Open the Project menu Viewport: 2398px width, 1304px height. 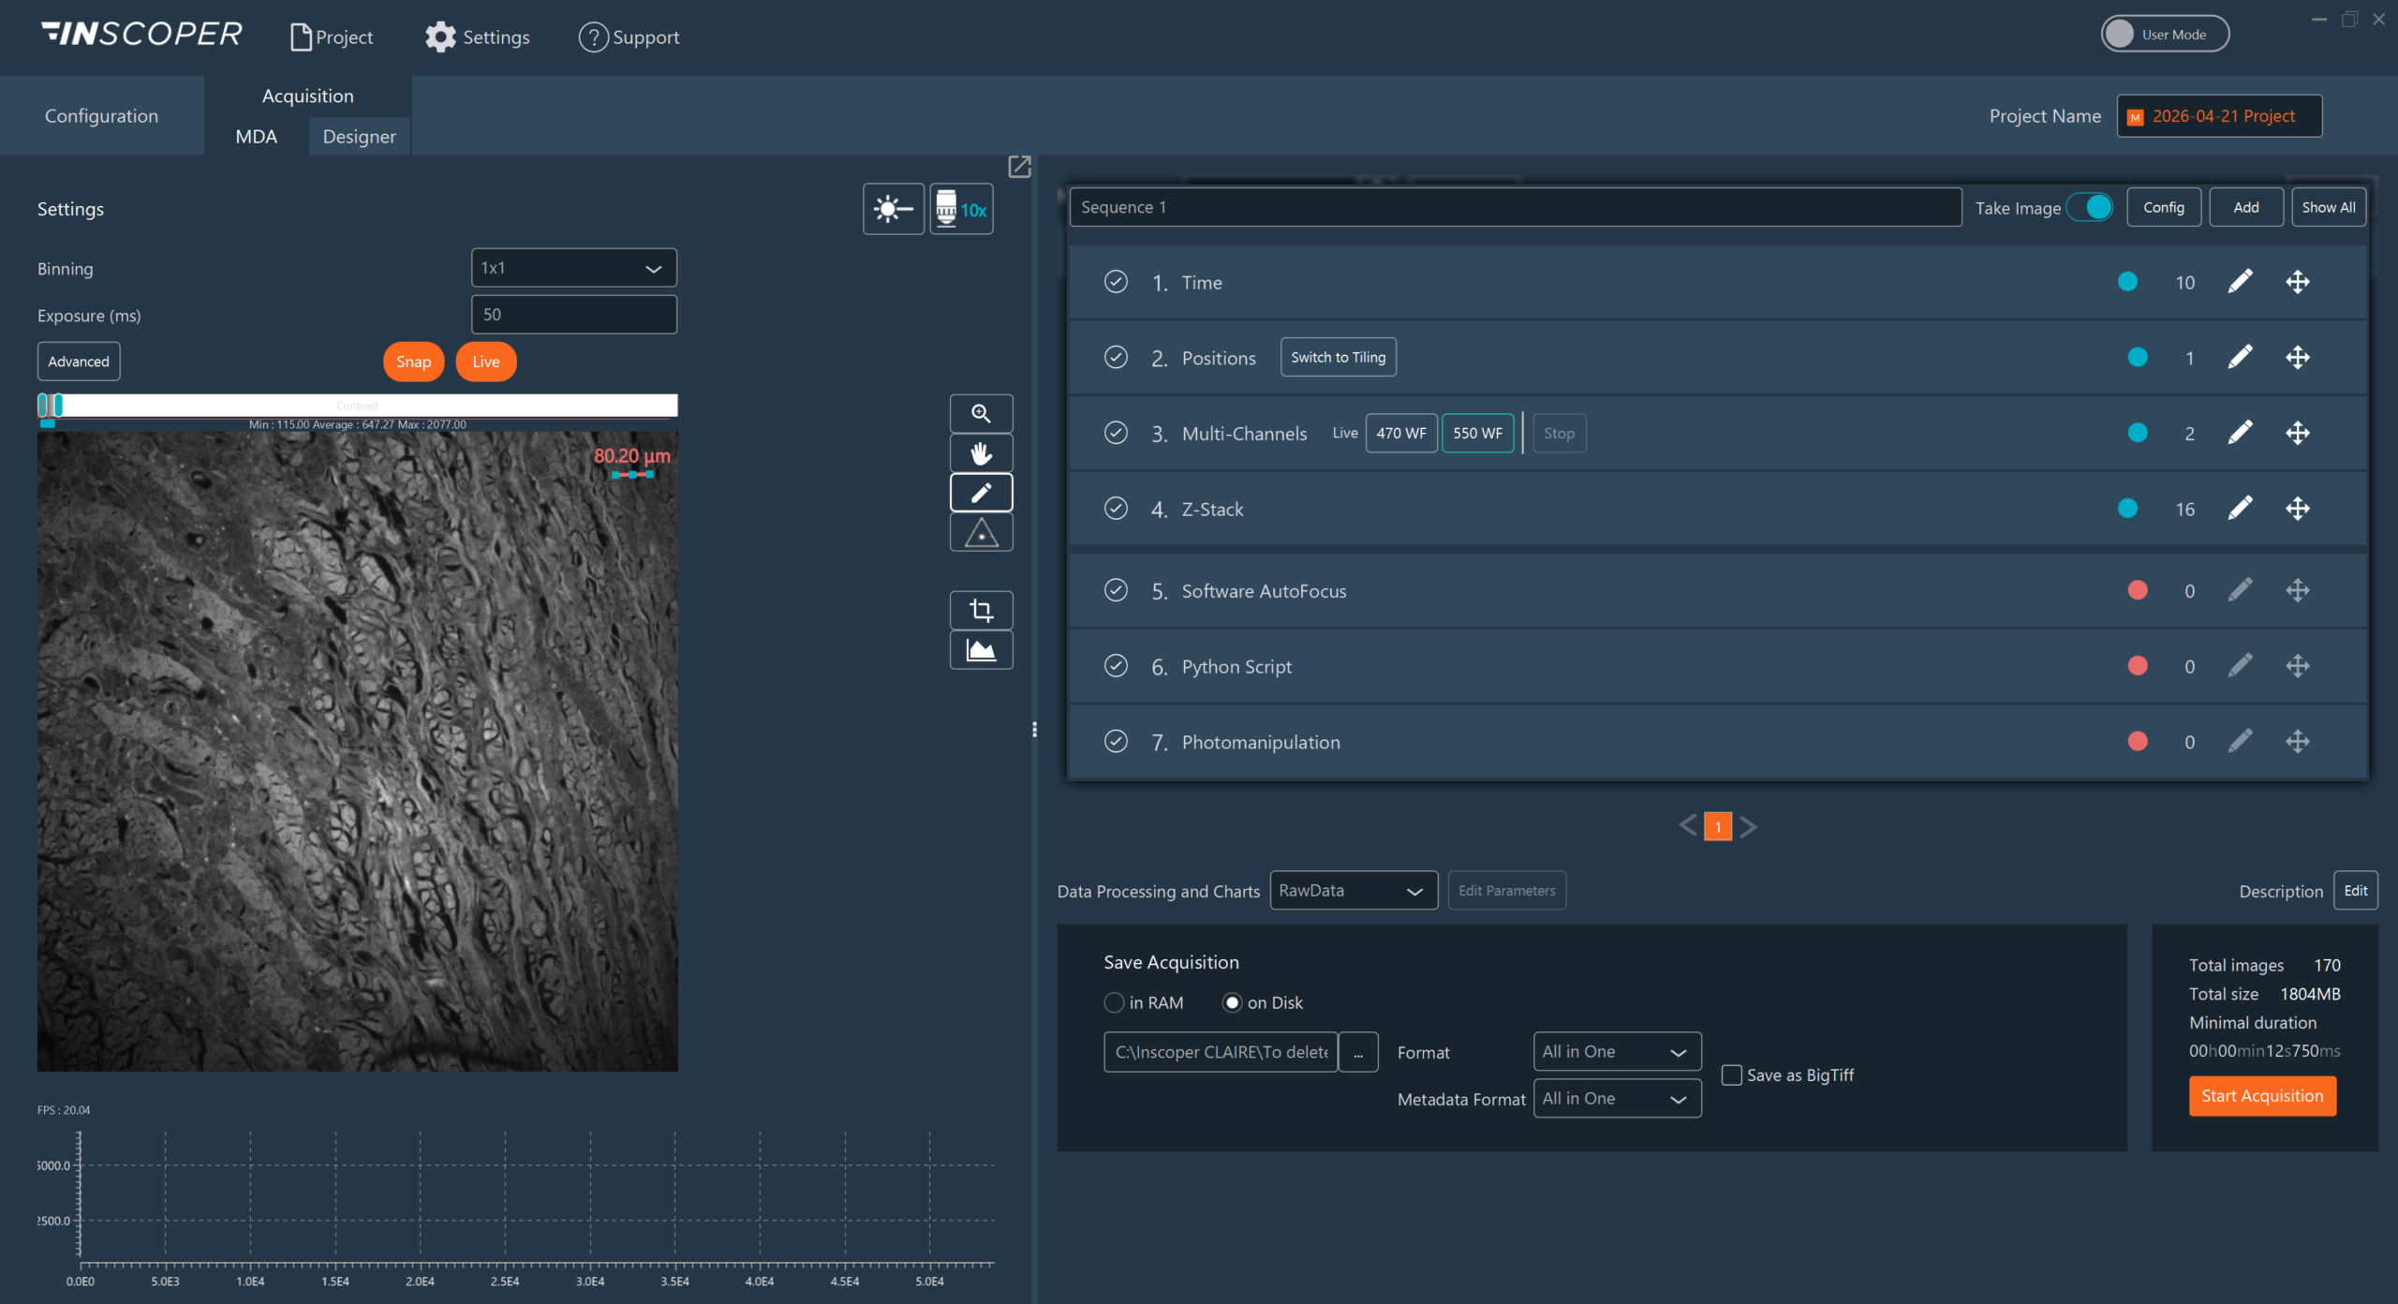click(x=332, y=37)
